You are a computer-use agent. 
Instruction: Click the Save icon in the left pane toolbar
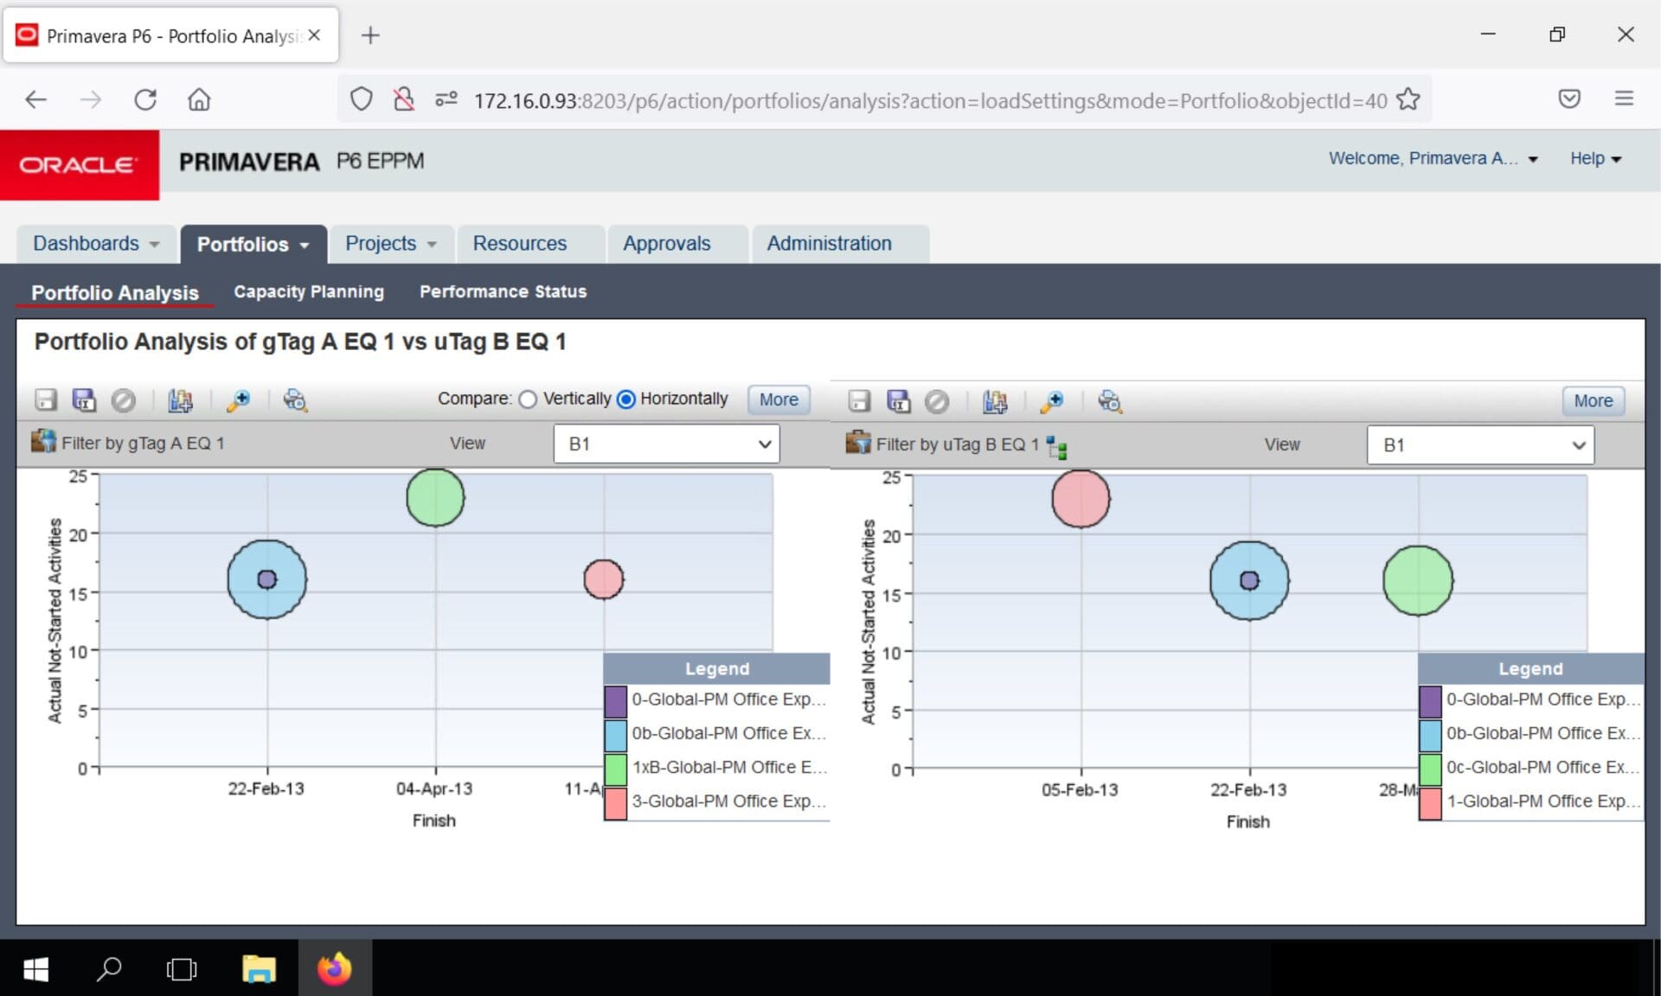(46, 399)
